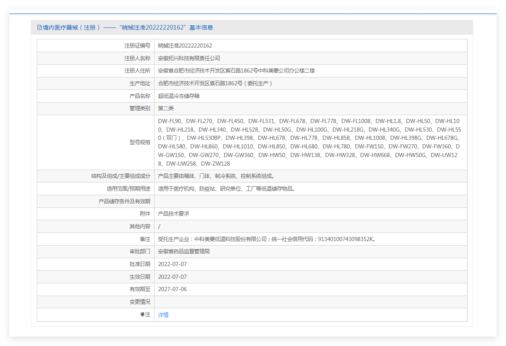Click the 注册人名称 label cell
506x346 pixels.
(x=96, y=58)
